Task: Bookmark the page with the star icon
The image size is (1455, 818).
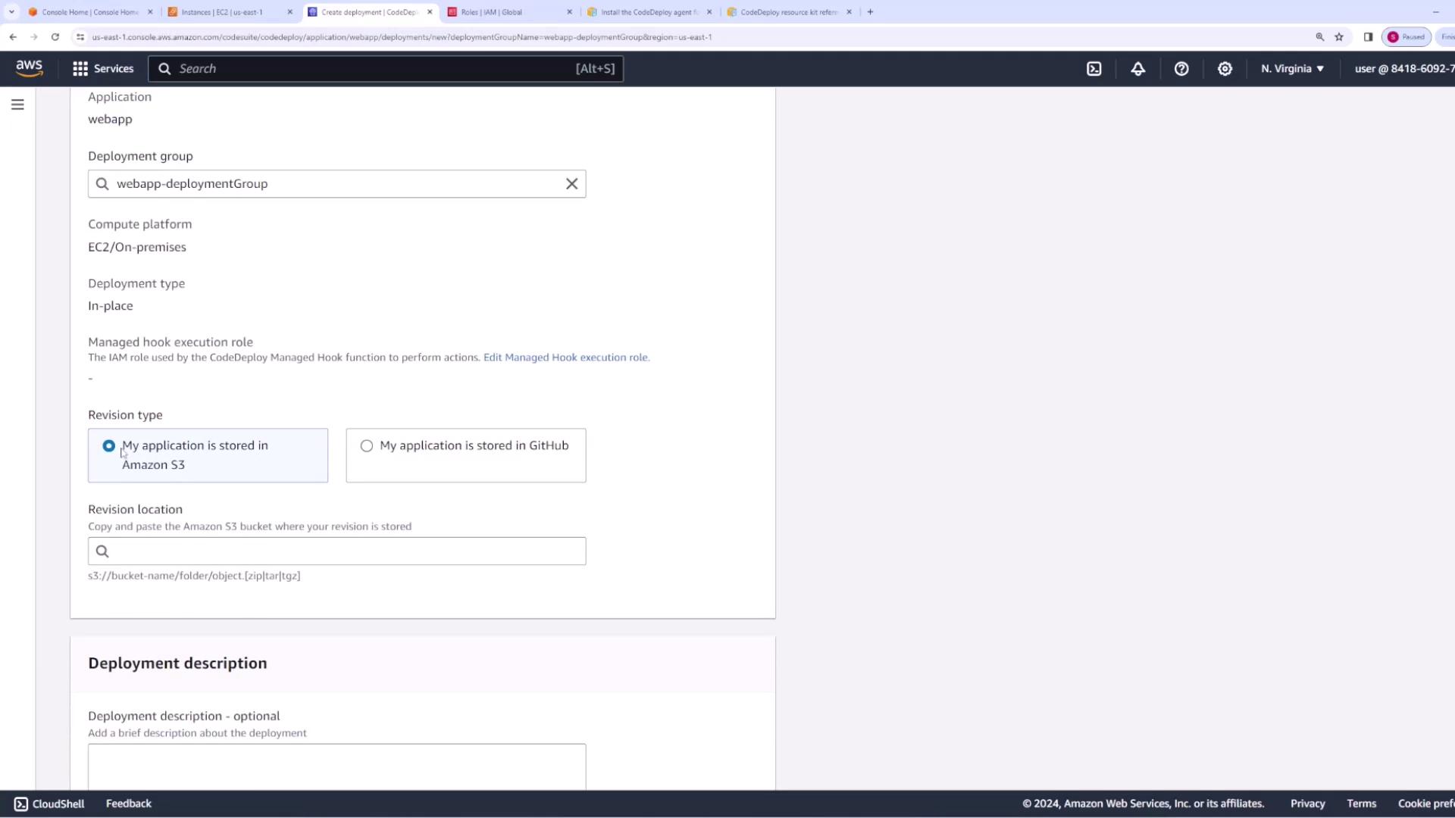Action: pos(1339,37)
